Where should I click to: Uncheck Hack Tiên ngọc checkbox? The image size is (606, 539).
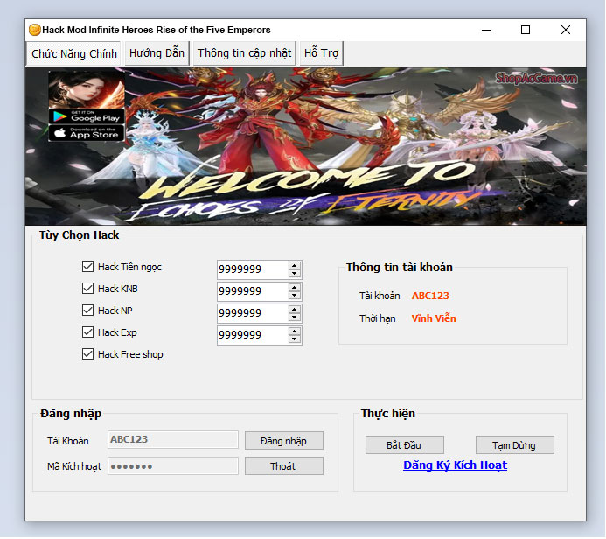87,266
